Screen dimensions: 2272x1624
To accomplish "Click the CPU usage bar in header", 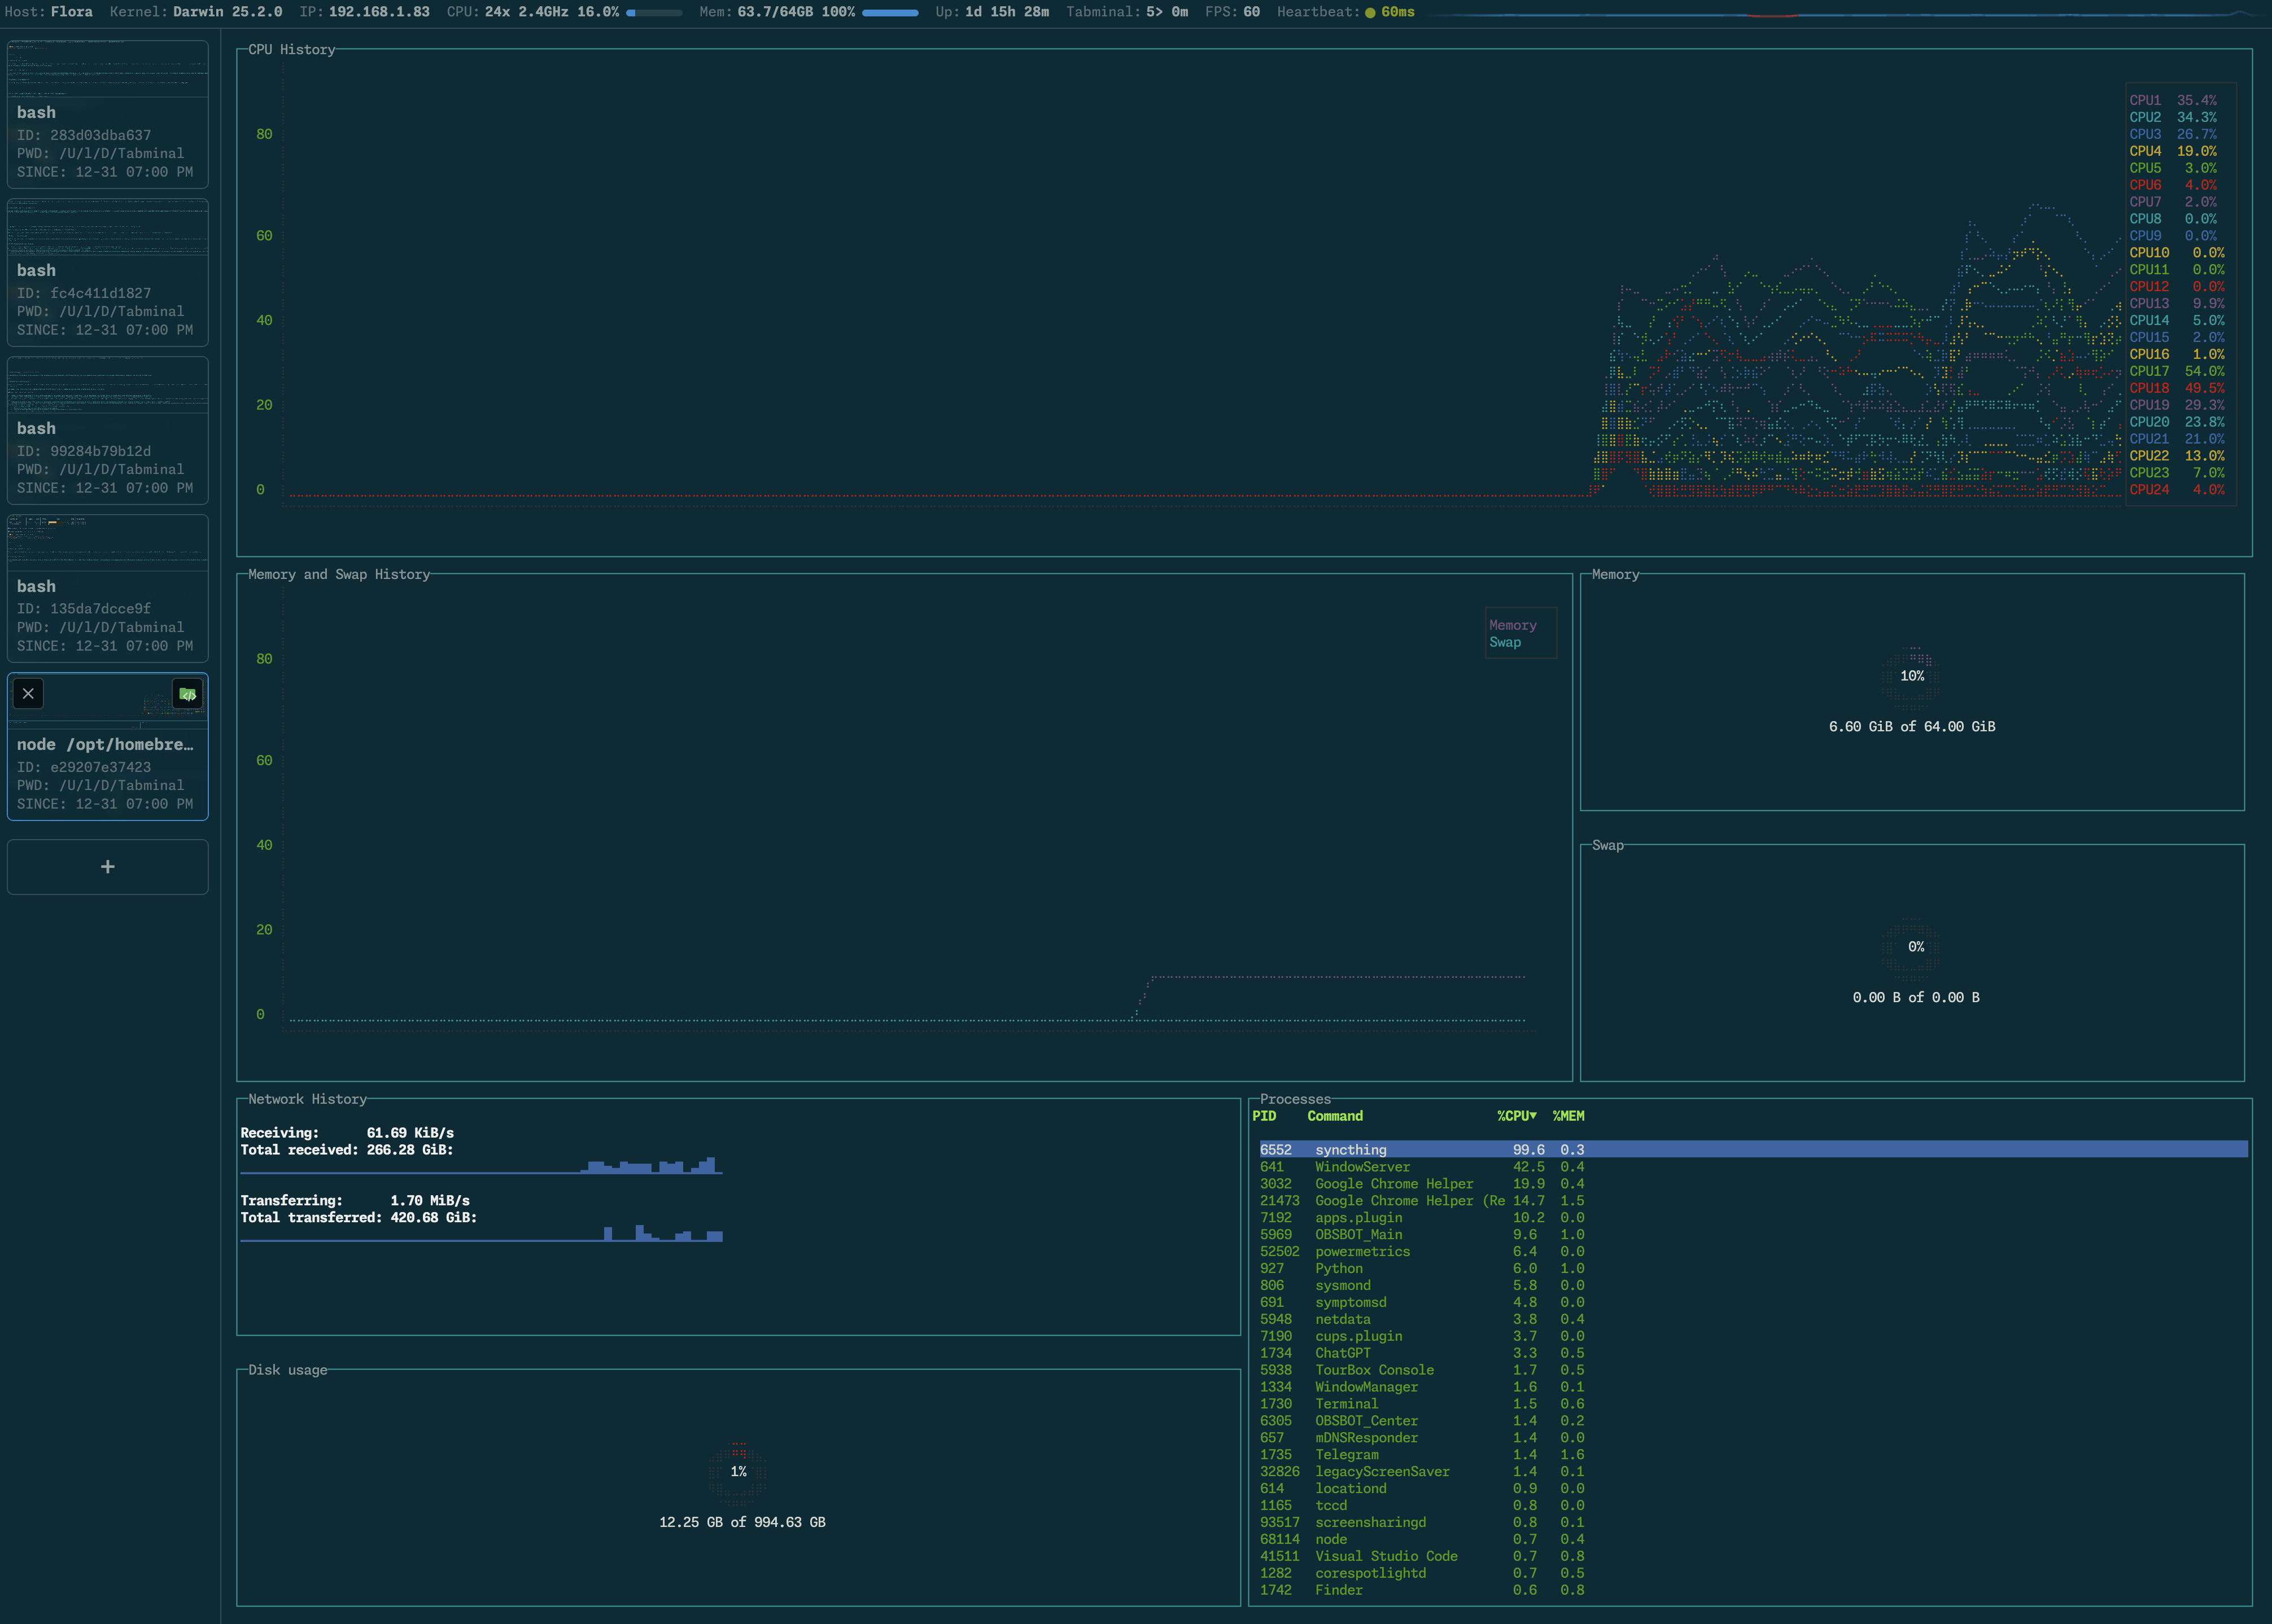I will pos(653,13).
